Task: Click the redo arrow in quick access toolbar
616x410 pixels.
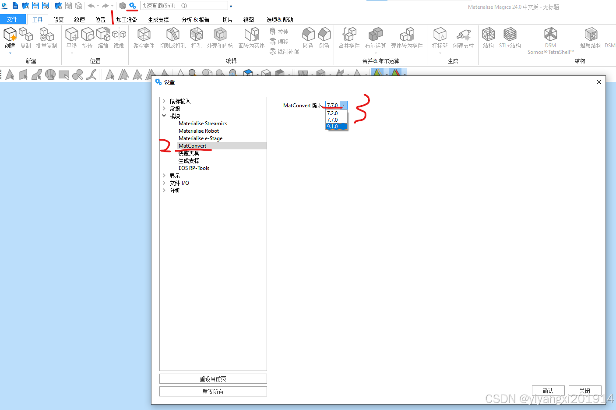Action: 105,6
